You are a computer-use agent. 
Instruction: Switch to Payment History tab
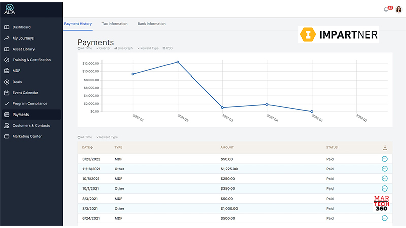(78, 24)
